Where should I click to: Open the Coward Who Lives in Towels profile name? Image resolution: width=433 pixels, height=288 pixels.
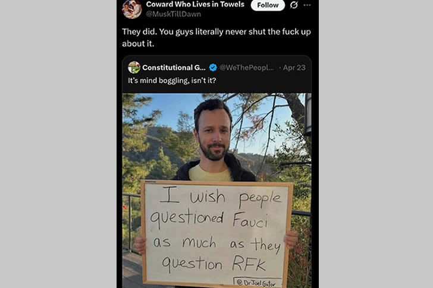tap(195, 4)
